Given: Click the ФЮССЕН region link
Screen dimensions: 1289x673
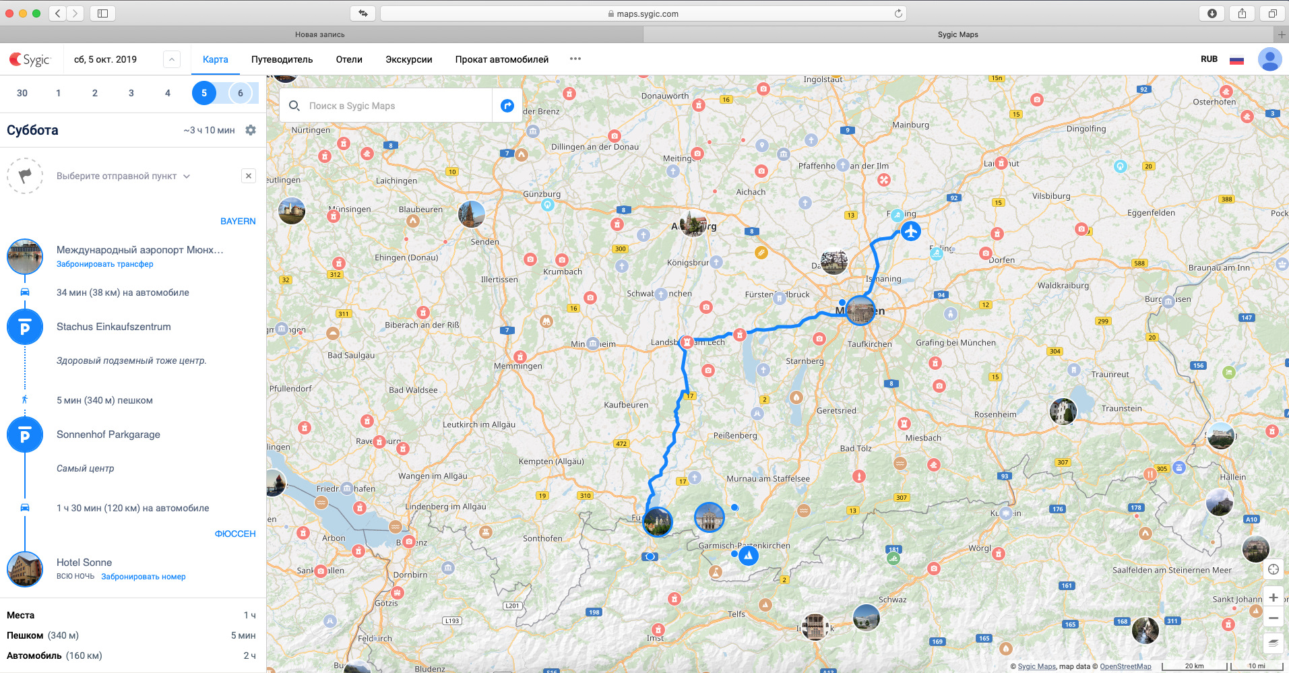Looking at the screenshot, I should coord(235,534).
